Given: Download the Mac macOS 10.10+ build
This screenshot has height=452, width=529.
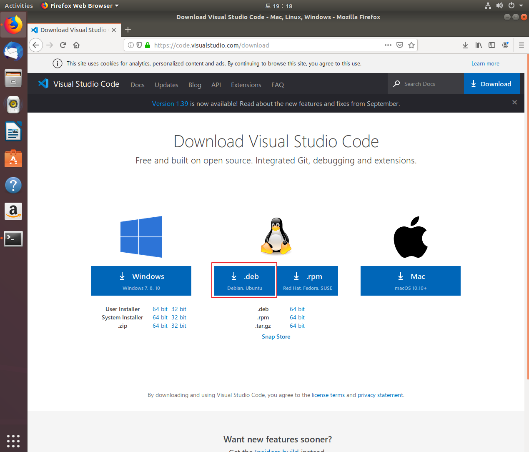Looking at the screenshot, I should coord(411,281).
